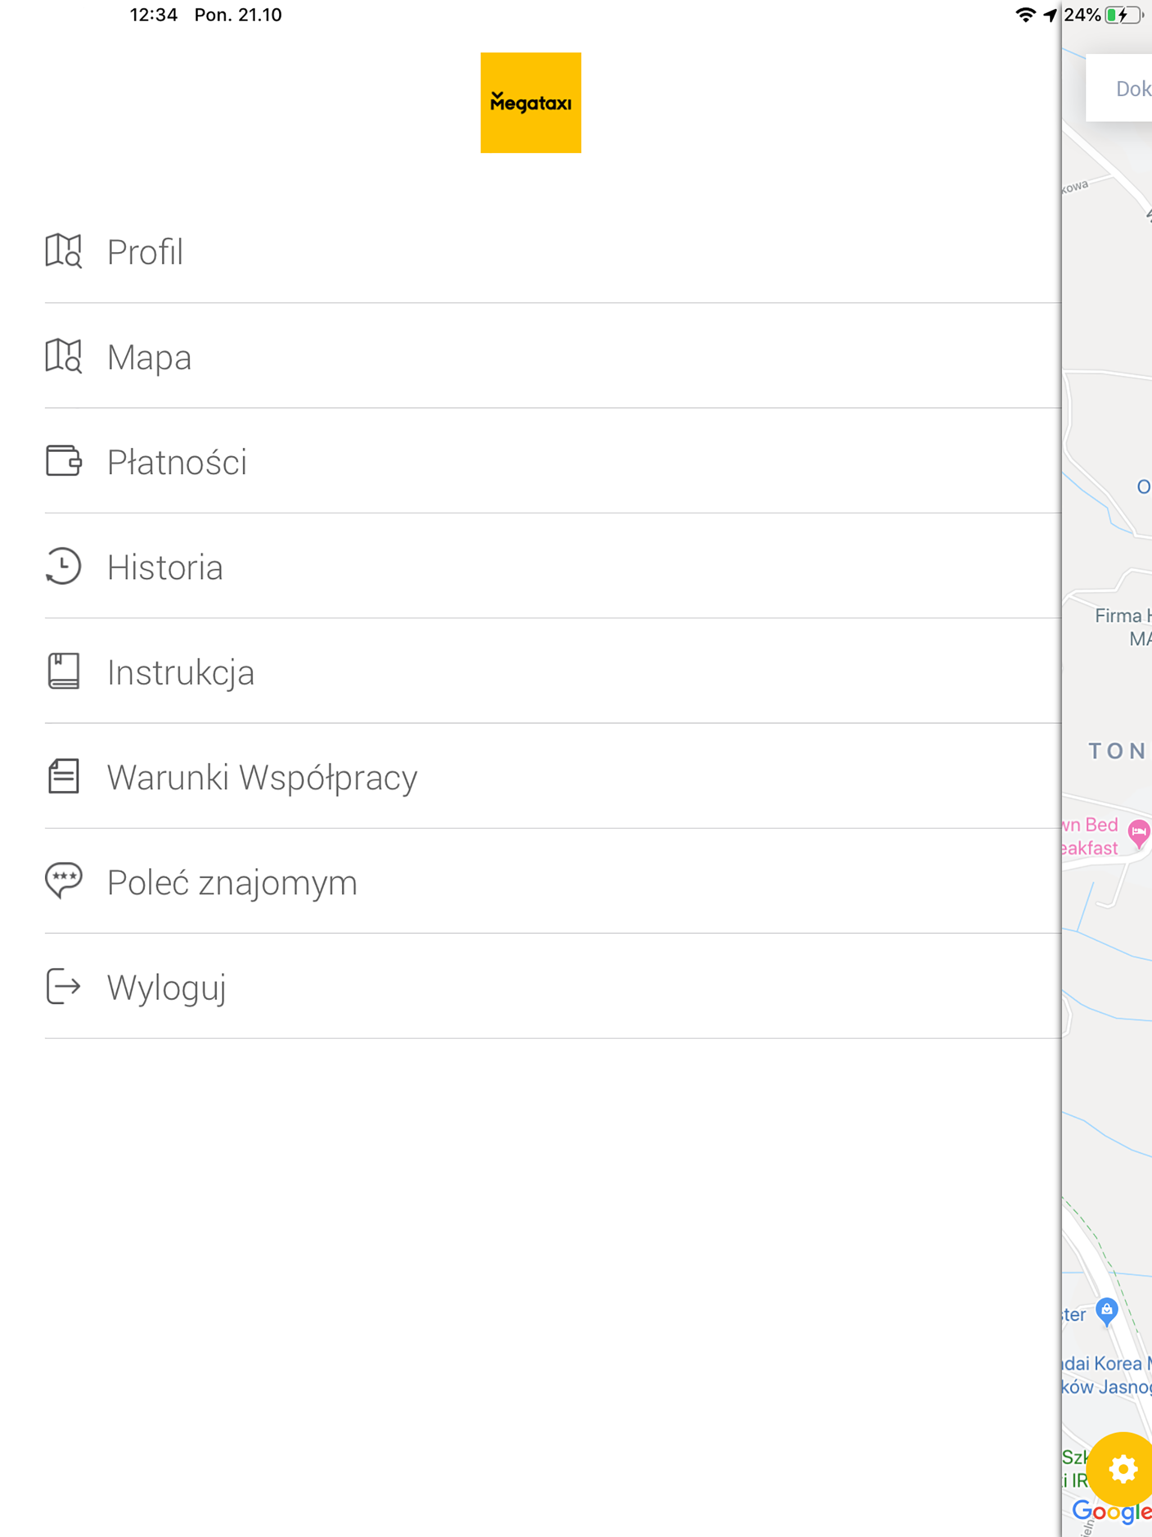This screenshot has width=1152, height=1537.
Task: Open the Mapa menu item
Action: click(x=553, y=357)
